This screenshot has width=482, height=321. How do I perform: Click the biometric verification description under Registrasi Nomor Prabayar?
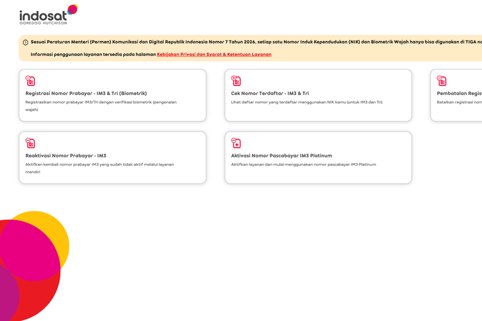(x=101, y=106)
